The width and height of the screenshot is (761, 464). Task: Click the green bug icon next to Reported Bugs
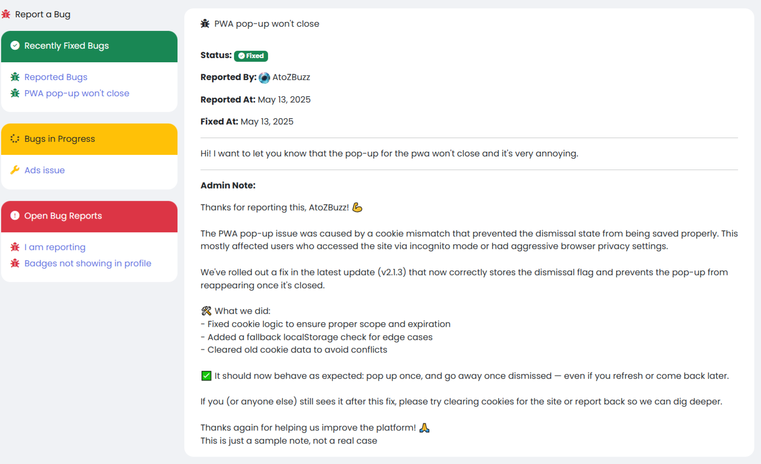pos(15,77)
